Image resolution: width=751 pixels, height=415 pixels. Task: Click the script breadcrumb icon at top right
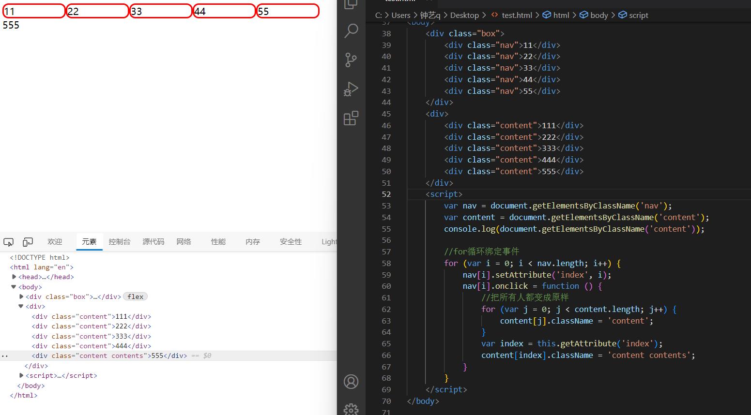pos(623,15)
